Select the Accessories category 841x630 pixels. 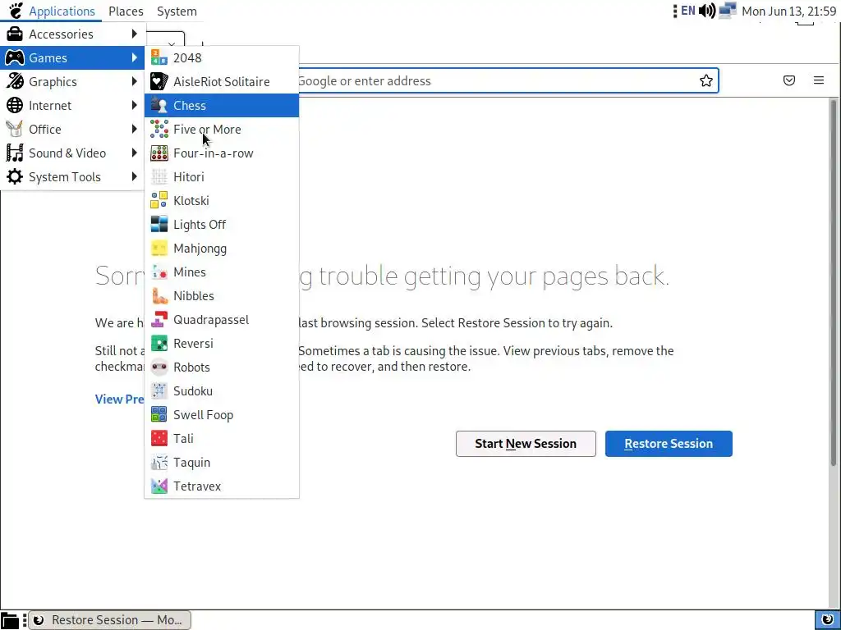(73, 34)
